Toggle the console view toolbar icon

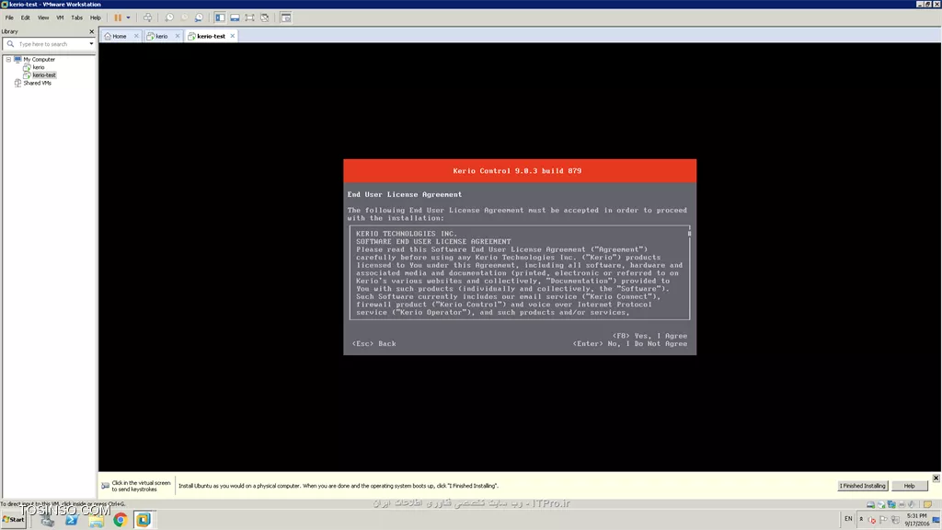[x=286, y=17]
